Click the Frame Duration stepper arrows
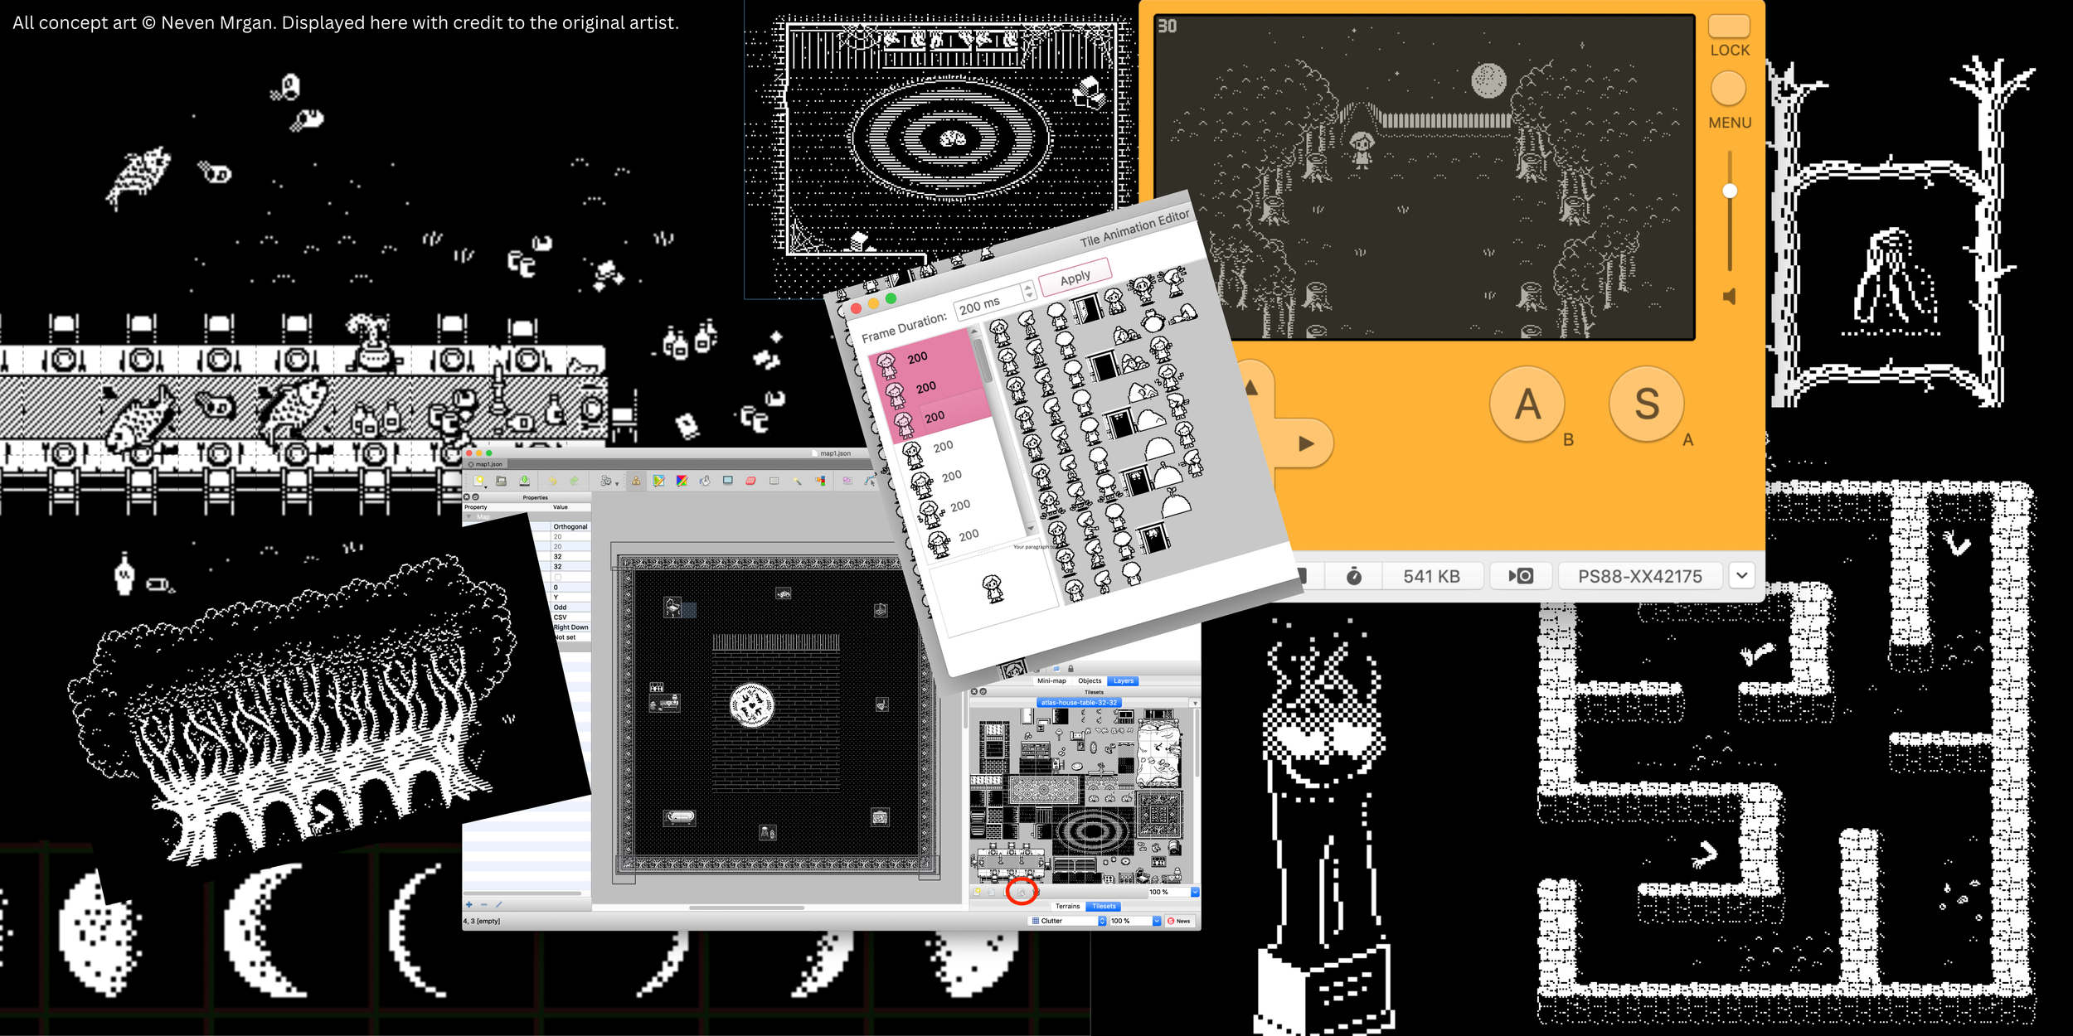2073x1036 pixels. click(x=1028, y=290)
